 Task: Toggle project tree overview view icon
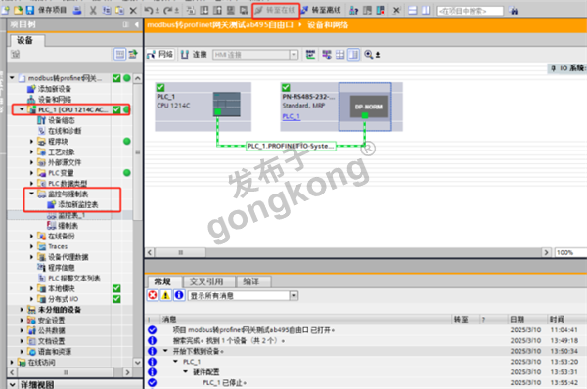pos(119,54)
